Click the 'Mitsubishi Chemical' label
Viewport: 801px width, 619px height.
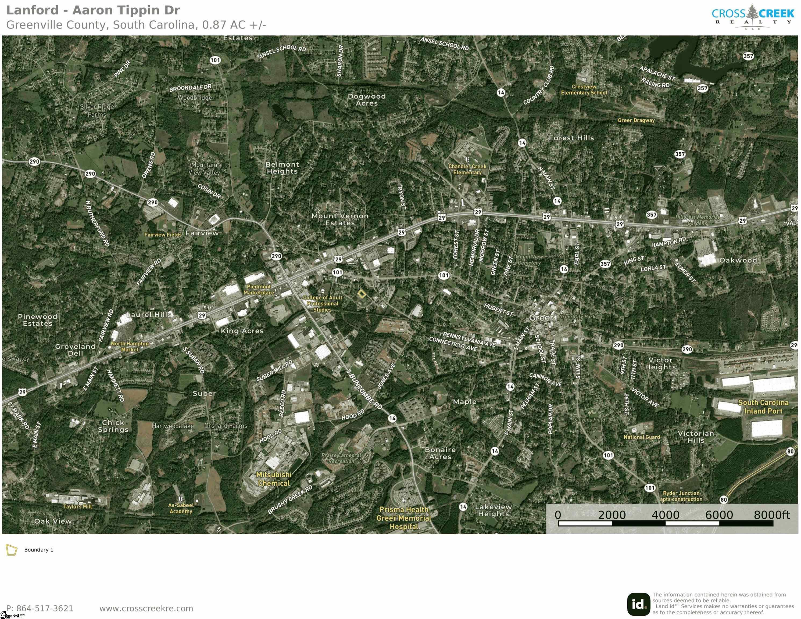(x=274, y=479)
